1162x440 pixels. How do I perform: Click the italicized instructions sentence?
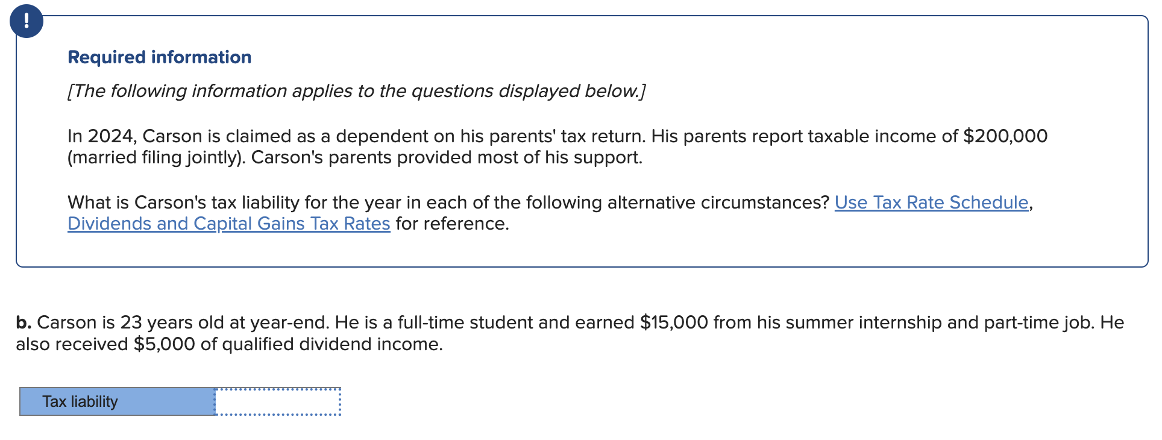pyautogui.click(x=356, y=90)
